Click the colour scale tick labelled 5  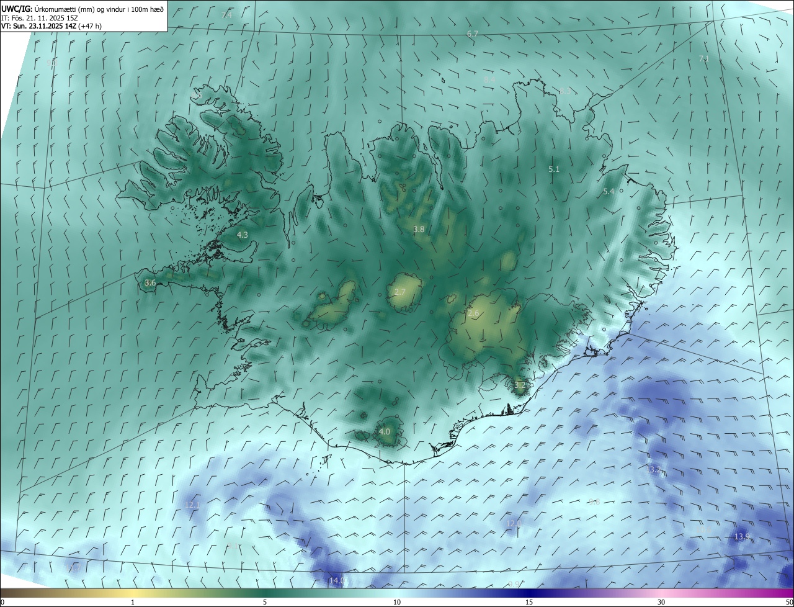click(x=265, y=602)
